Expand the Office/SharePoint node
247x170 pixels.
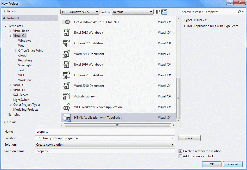tap(16, 51)
